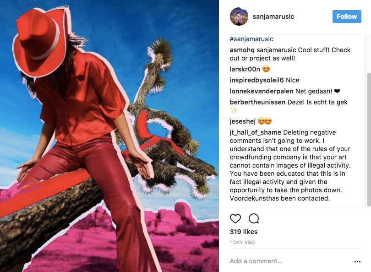Like the post with the heart icon
The image size is (371, 272).
(235, 218)
